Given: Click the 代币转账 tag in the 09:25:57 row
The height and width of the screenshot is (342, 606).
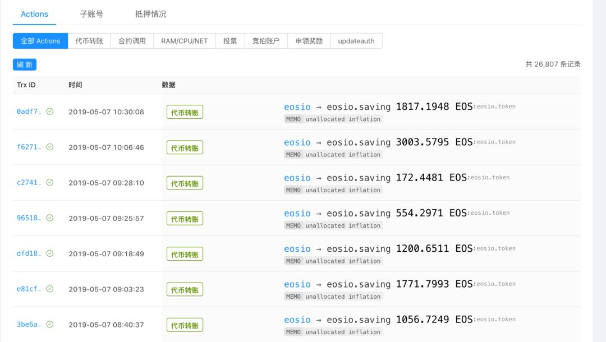Looking at the screenshot, I should (x=185, y=219).
